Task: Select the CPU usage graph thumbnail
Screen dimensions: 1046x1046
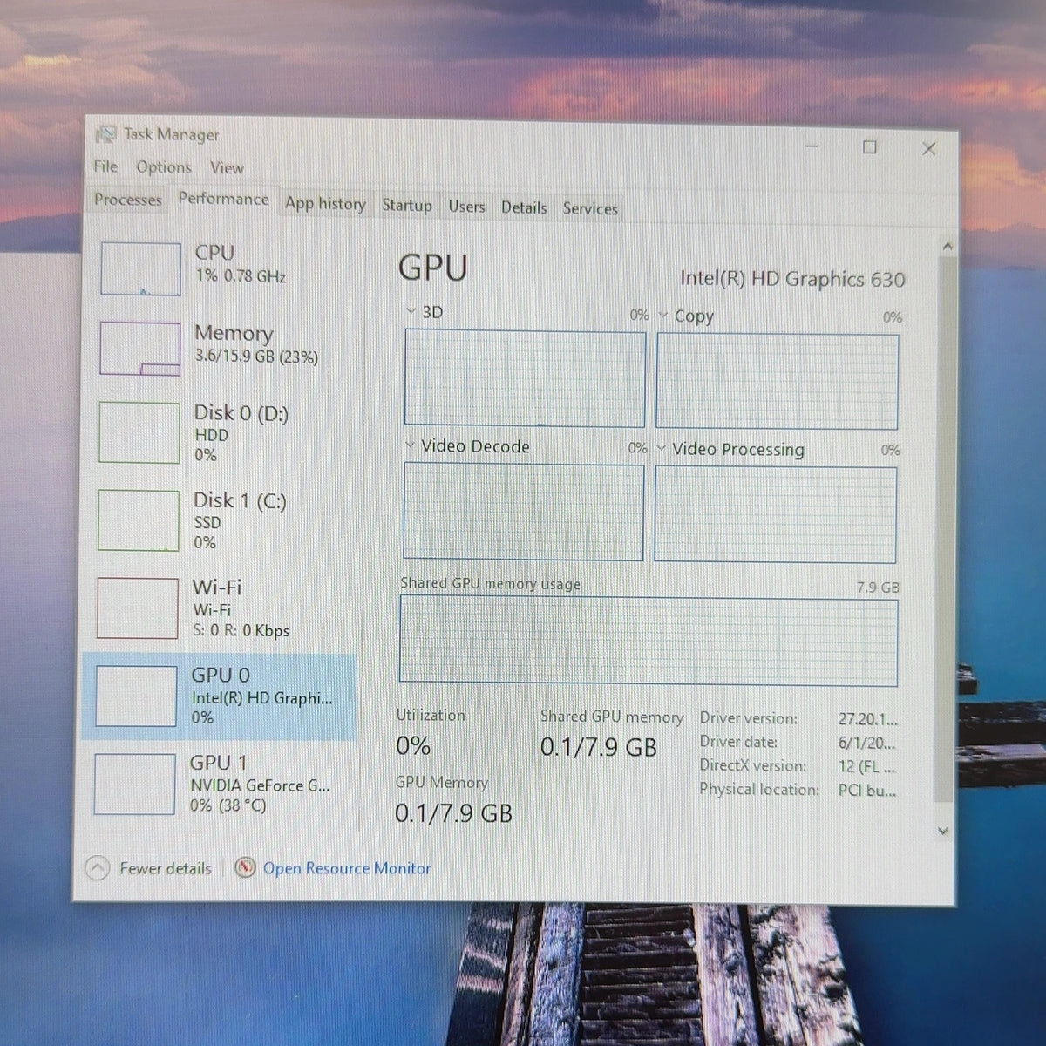Action: click(x=140, y=269)
